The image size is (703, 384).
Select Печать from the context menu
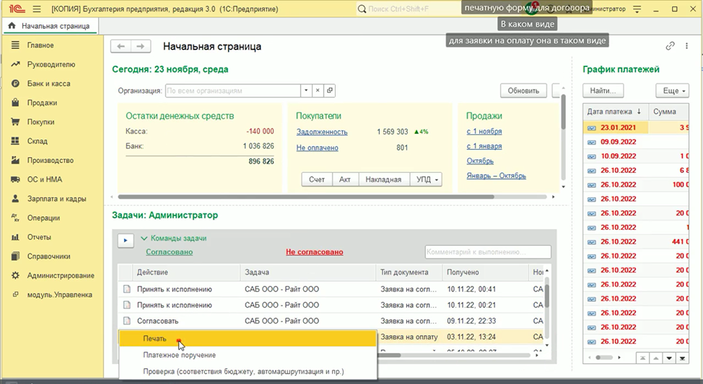tap(248, 339)
